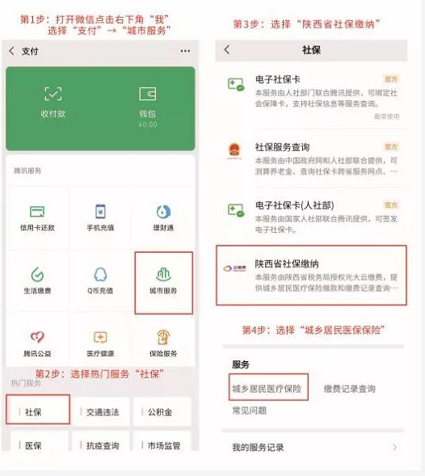Open the three-dot more menu
The image size is (425, 476).
[x=185, y=51]
